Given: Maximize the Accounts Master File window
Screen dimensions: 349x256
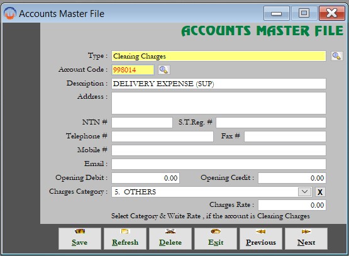Looking at the screenshot, I should 304,13.
